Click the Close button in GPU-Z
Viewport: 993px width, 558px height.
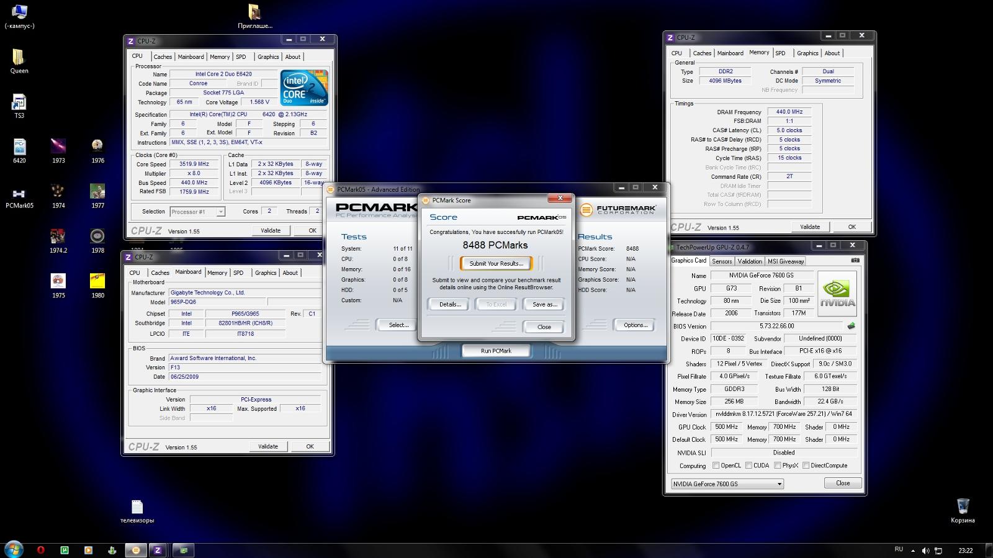tap(843, 483)
